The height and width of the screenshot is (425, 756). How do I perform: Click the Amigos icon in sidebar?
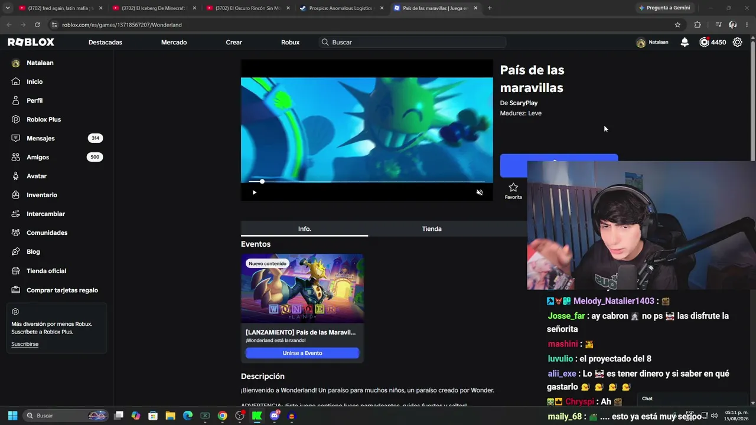click(x=16, y=157)
